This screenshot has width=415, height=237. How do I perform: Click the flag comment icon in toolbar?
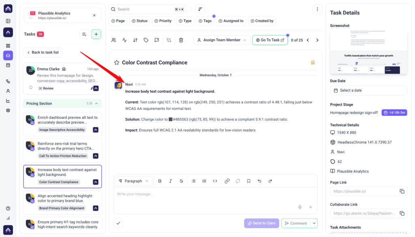[x=157, y=40]
